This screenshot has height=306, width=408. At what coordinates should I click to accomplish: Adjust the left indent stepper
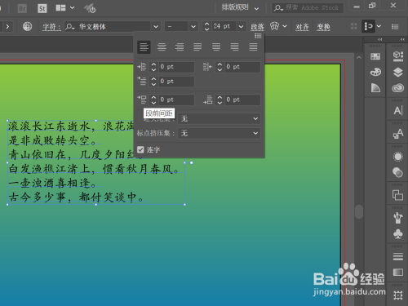[153, 67]
